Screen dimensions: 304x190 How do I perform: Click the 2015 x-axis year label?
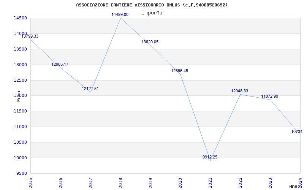click(x=30, y=183)
